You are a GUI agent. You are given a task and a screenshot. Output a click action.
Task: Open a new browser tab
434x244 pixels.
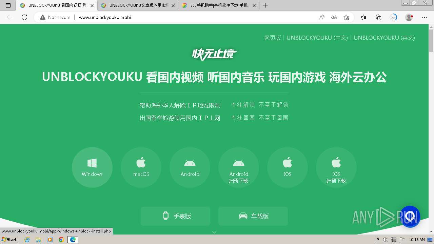pos(265,5)
